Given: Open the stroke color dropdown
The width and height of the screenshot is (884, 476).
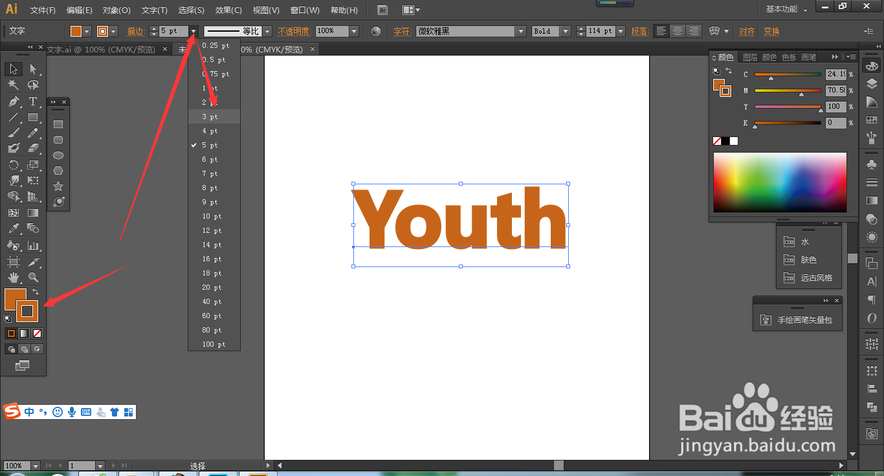Looking at the screenshot, I should point(114,31).
